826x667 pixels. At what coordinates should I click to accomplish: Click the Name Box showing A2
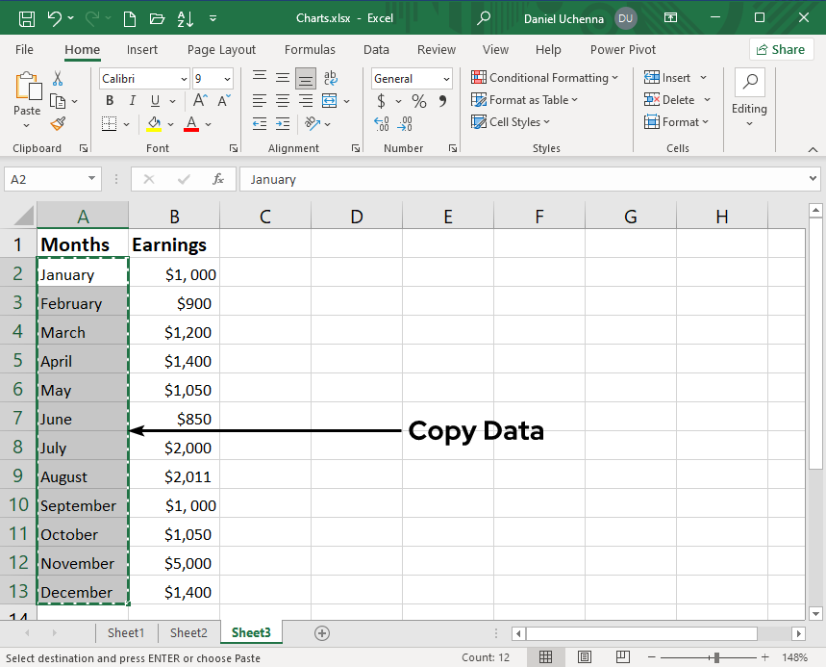click(x=45, y=179)
